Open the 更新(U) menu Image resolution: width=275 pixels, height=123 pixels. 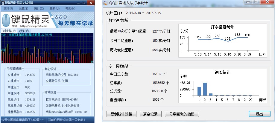pos(54,8)
